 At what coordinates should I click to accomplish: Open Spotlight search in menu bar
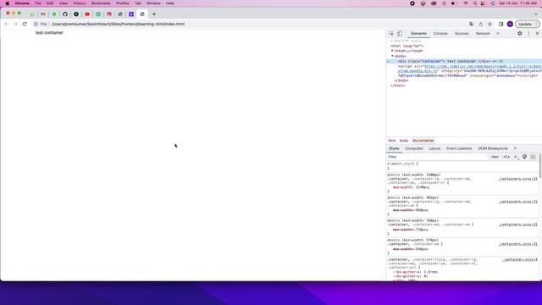[475, 3]
